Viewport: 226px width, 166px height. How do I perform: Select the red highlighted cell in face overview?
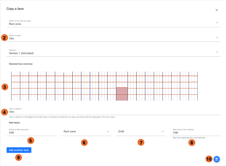coord(122,94)
